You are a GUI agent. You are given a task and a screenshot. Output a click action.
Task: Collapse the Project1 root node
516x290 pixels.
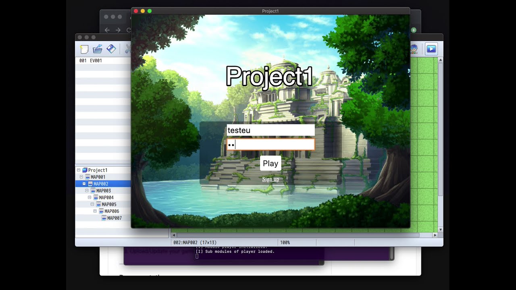click(x=79, y=170)
